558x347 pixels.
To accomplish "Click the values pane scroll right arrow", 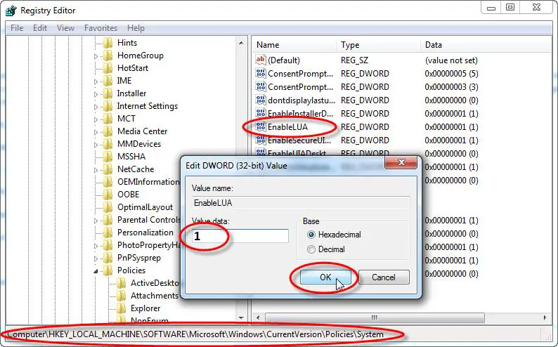I will point(545,317).
